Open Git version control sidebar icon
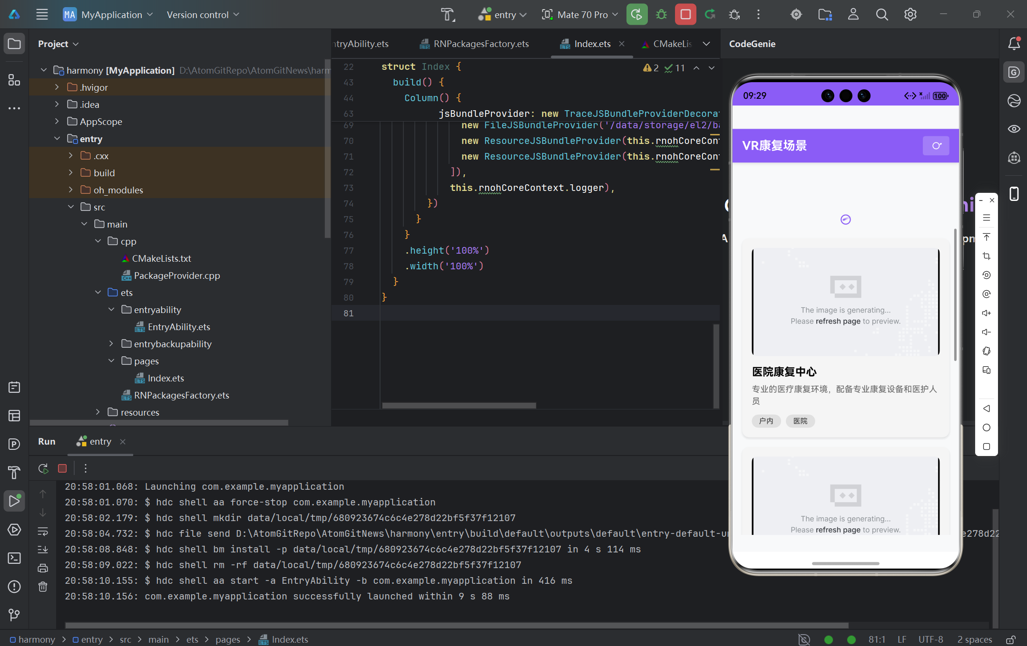The height and width of the screenshot is (646, 1027). point(14,615)
